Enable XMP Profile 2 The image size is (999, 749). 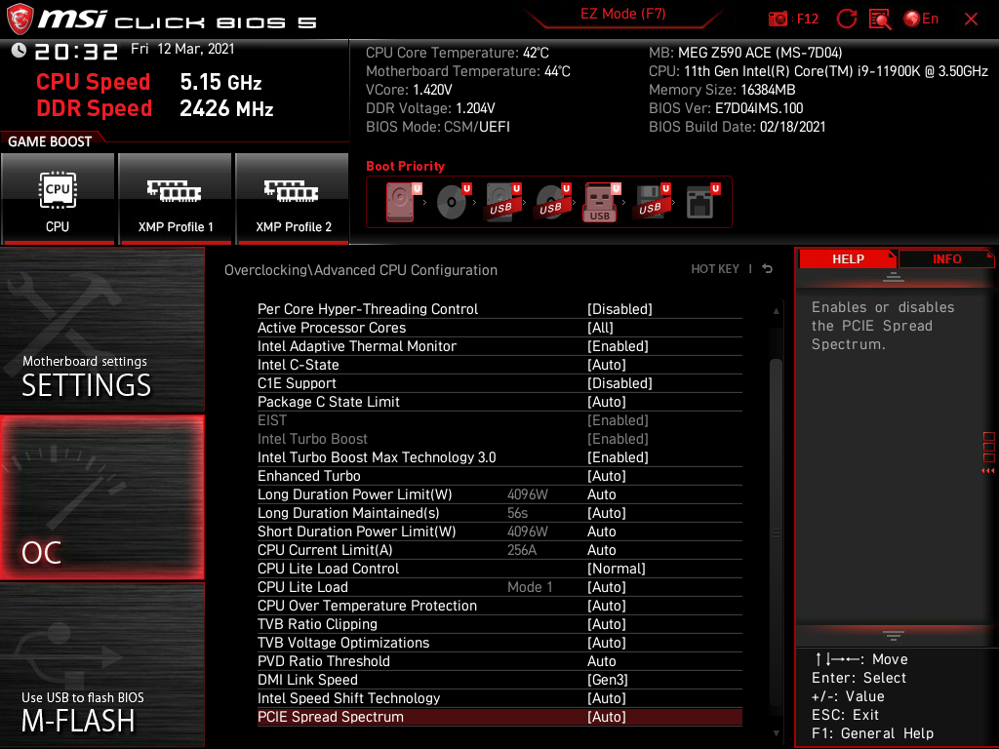point(293,199)
